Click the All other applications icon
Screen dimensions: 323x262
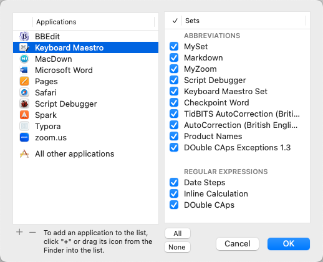24,154
